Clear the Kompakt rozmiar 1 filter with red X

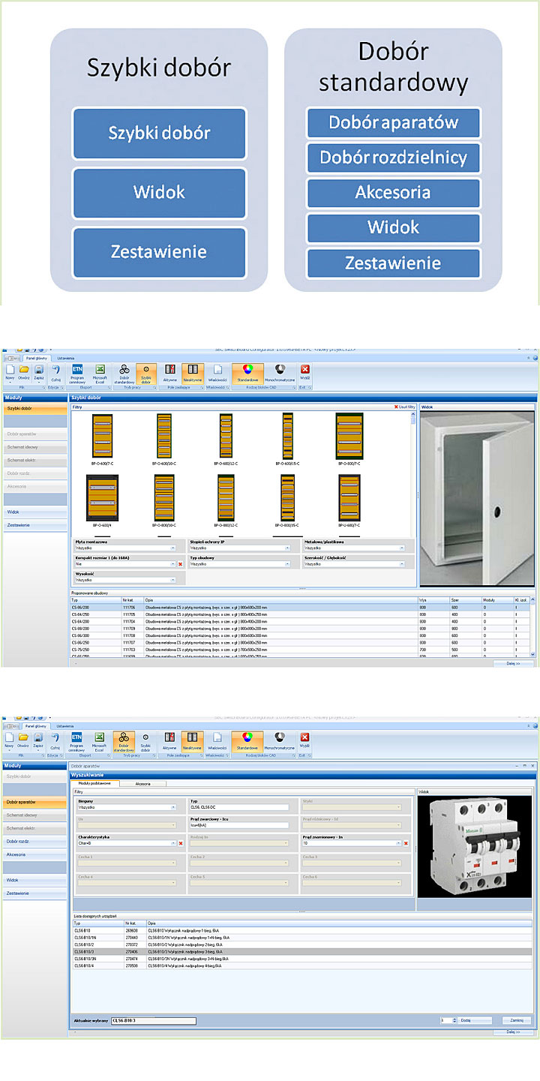[x=181, y=563]
